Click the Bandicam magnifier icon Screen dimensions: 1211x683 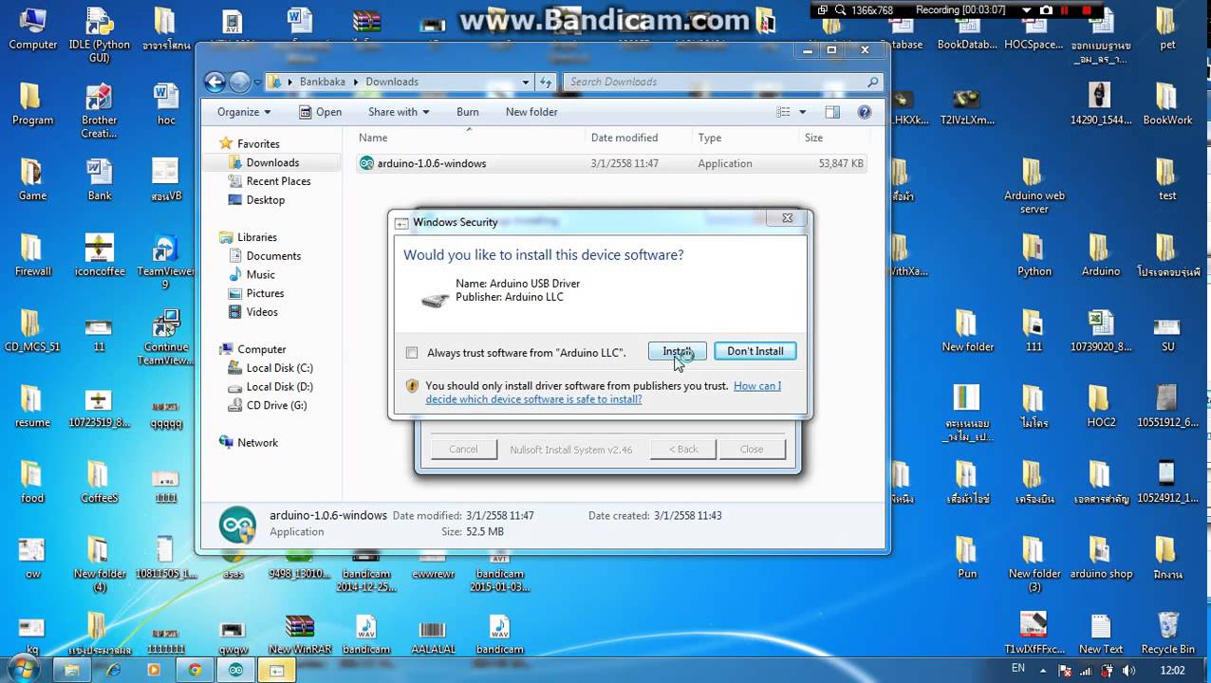841,10
